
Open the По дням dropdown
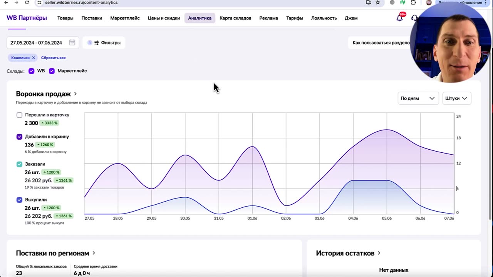tap(418, 98)
